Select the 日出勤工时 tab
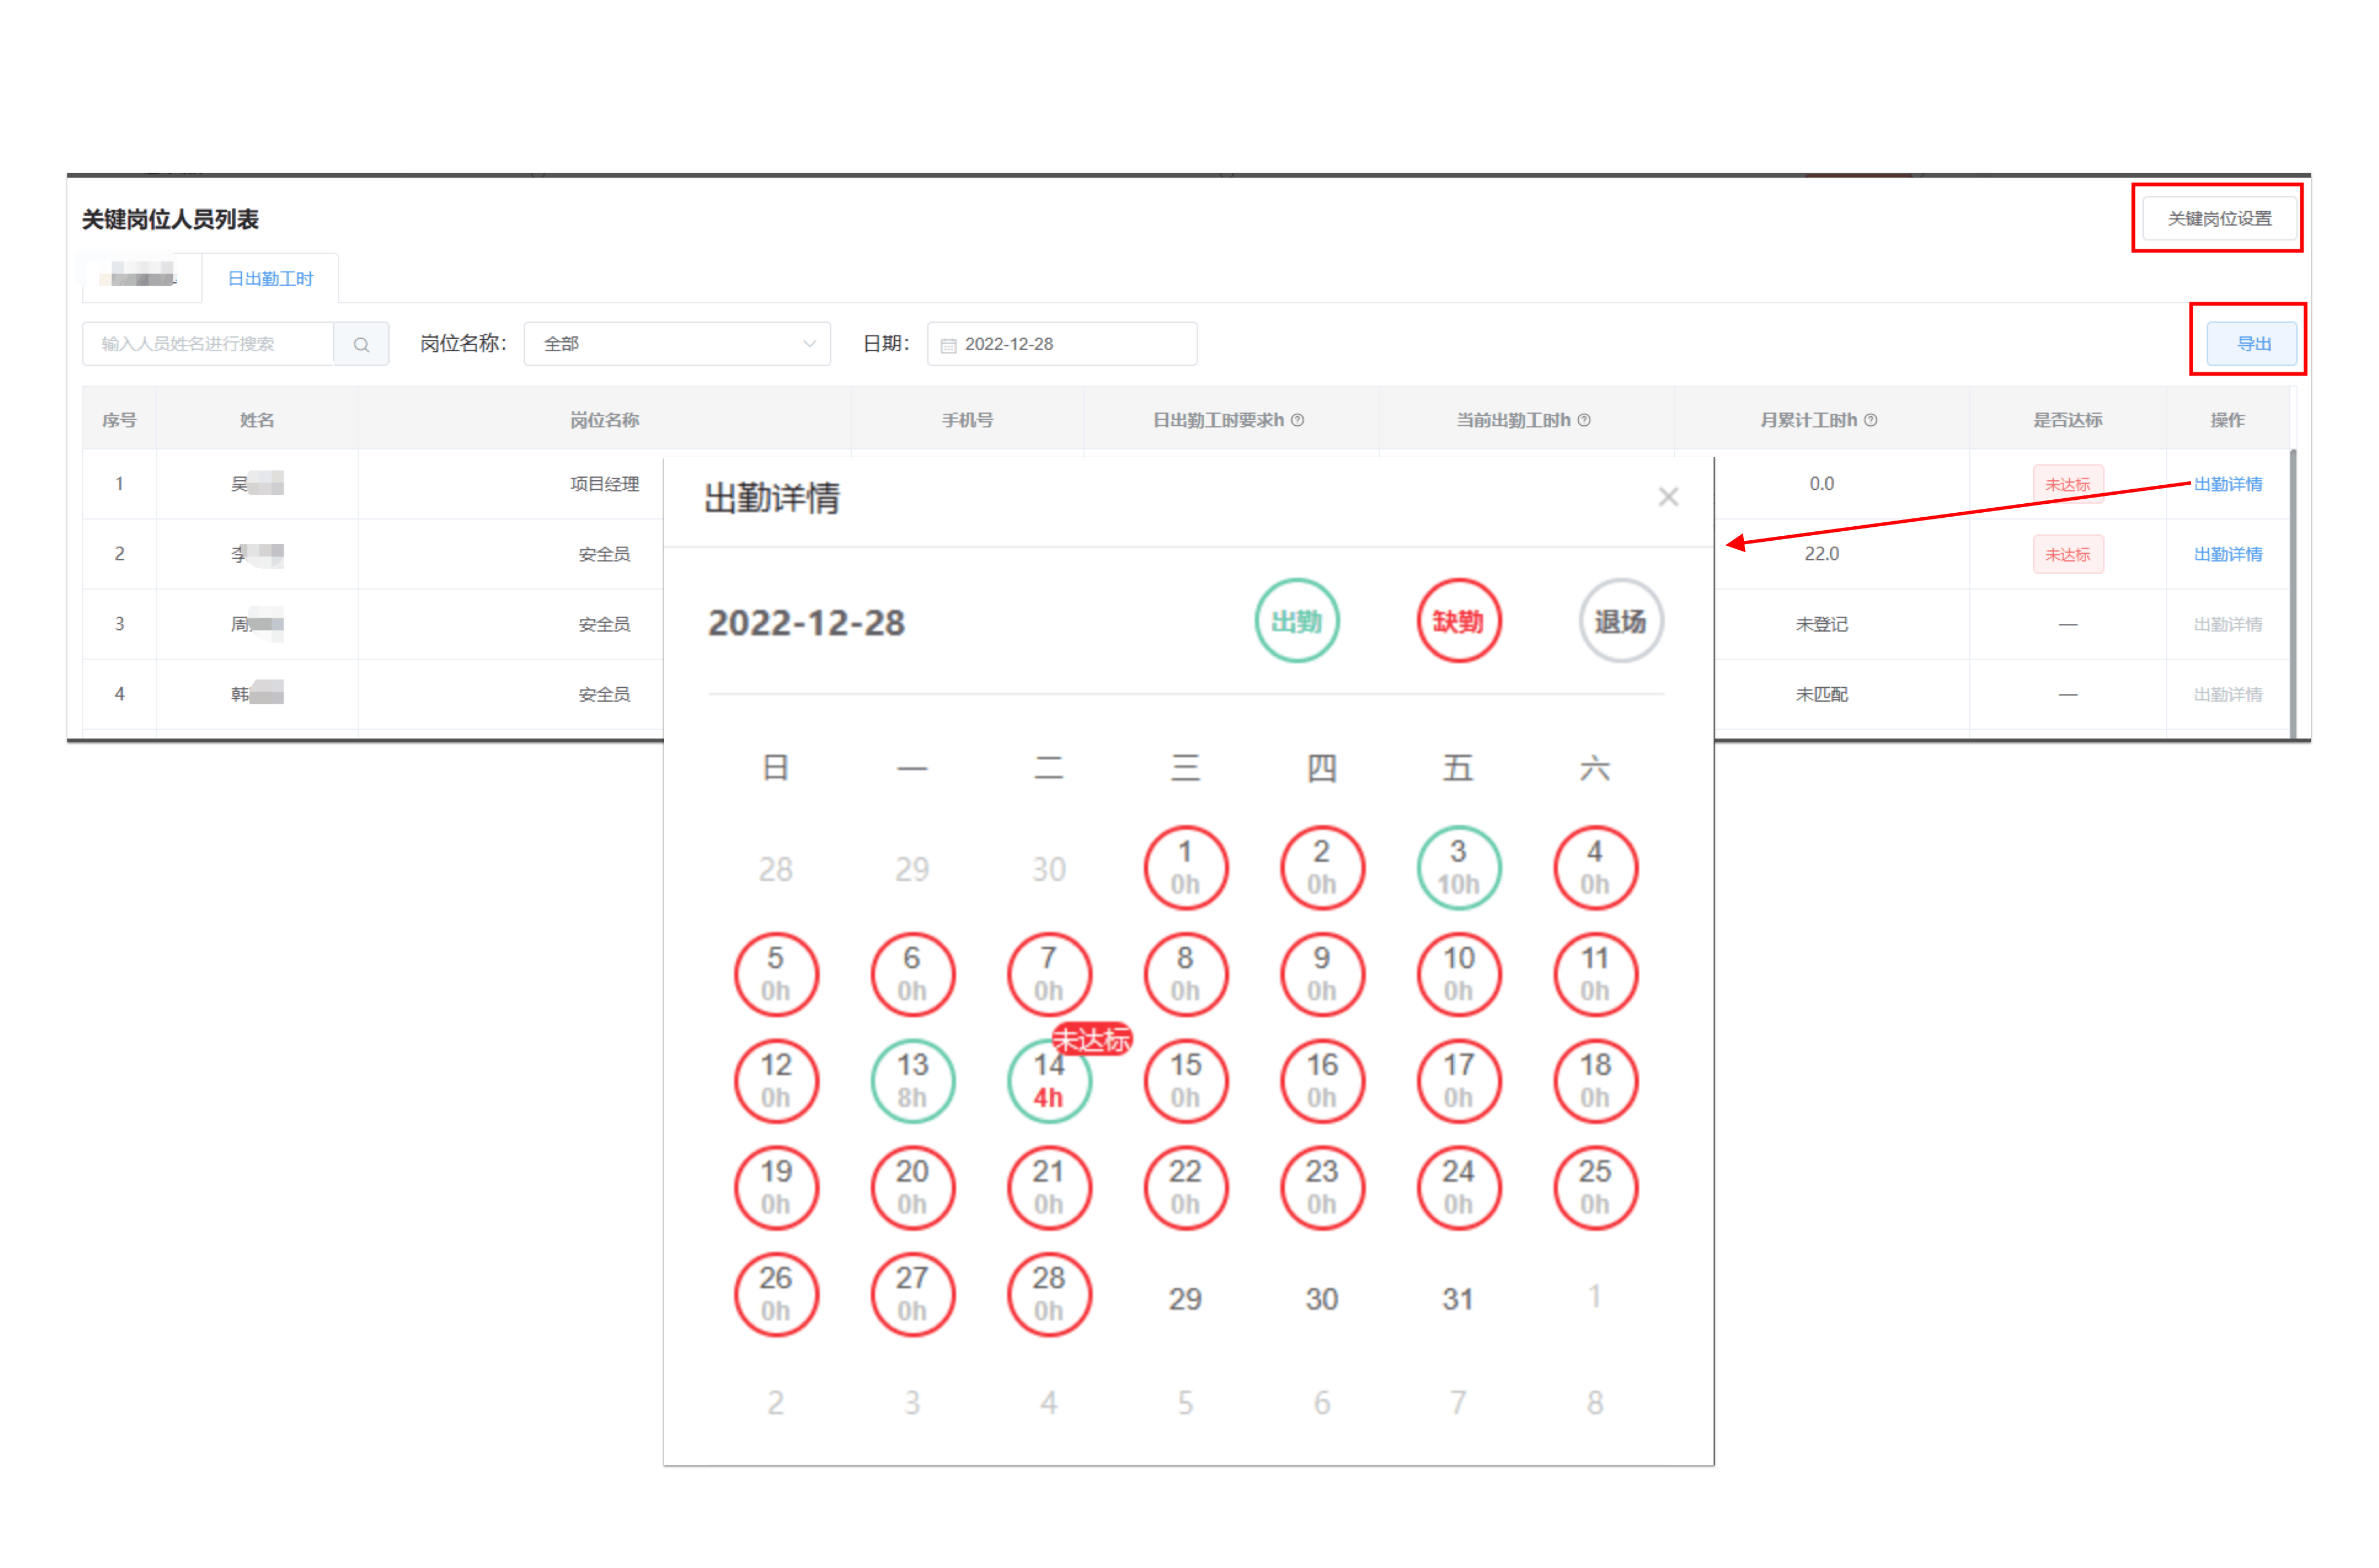2379x1568 pixels. coord(270,279)
